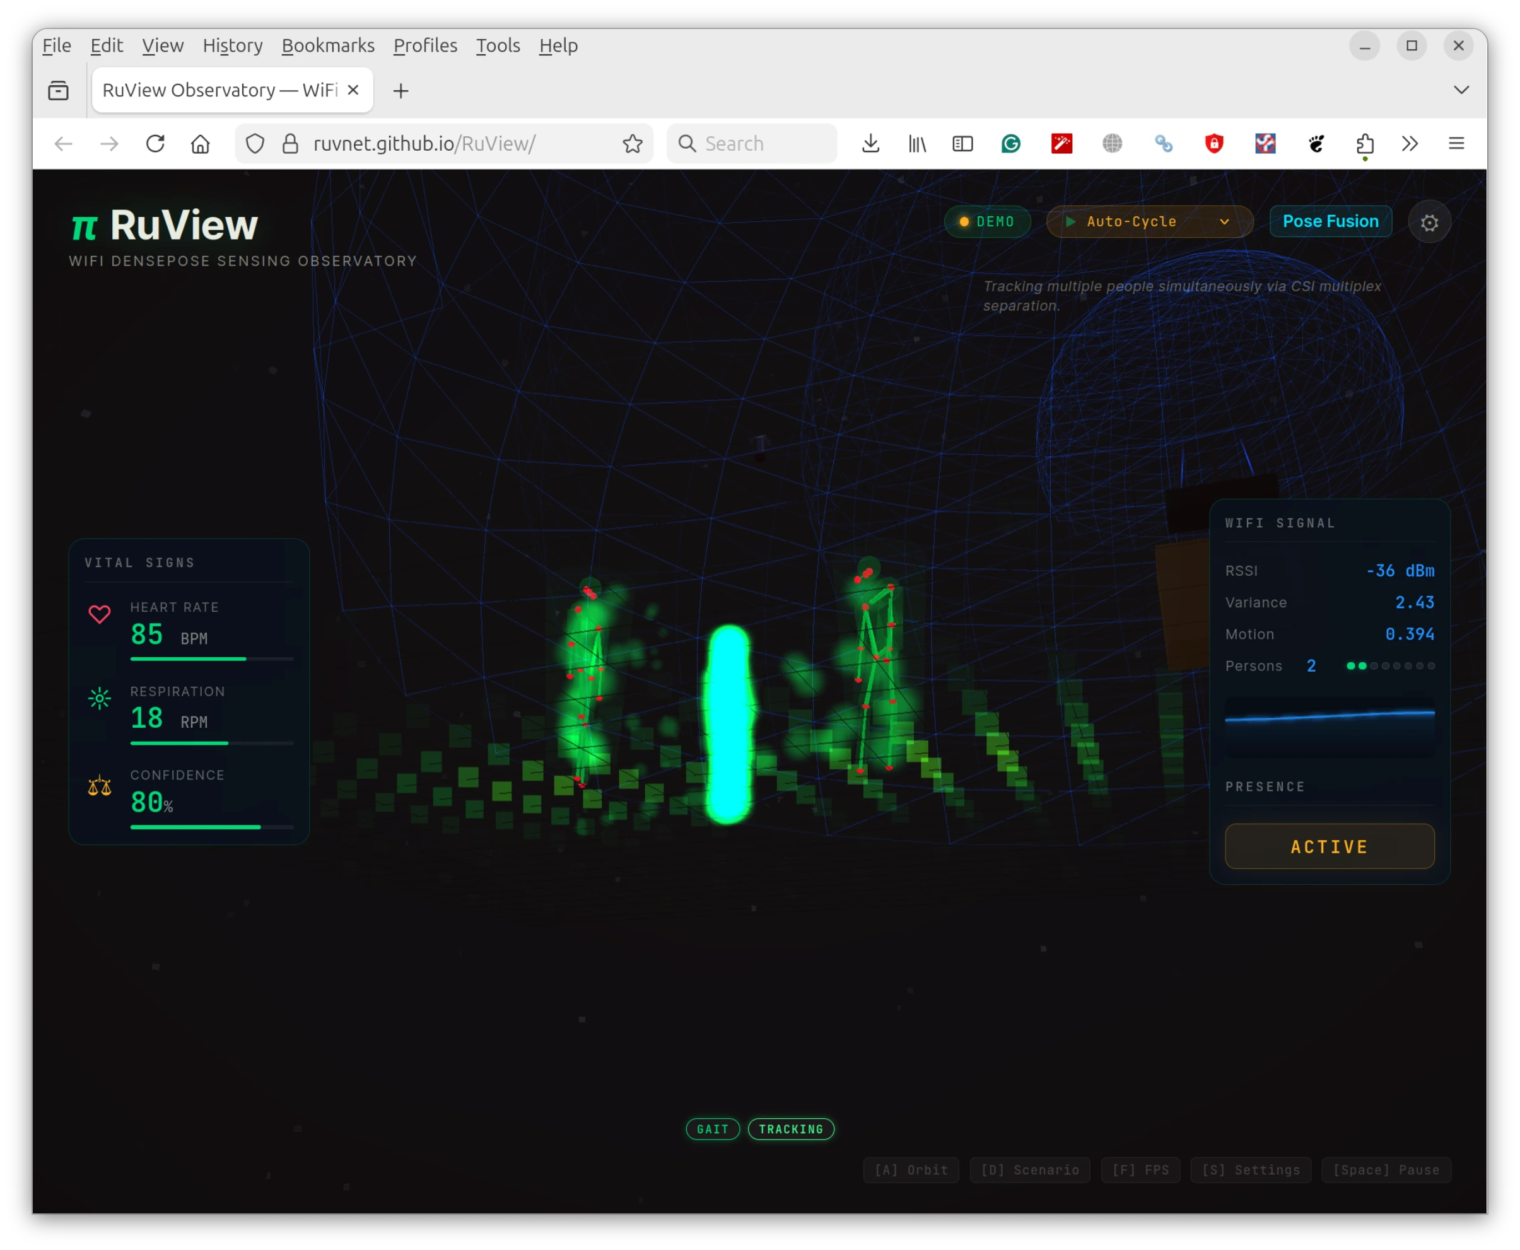Toggle the GAIT badge
The height and width of the screenshot is (1250, 1520).
coord(712,1129)
